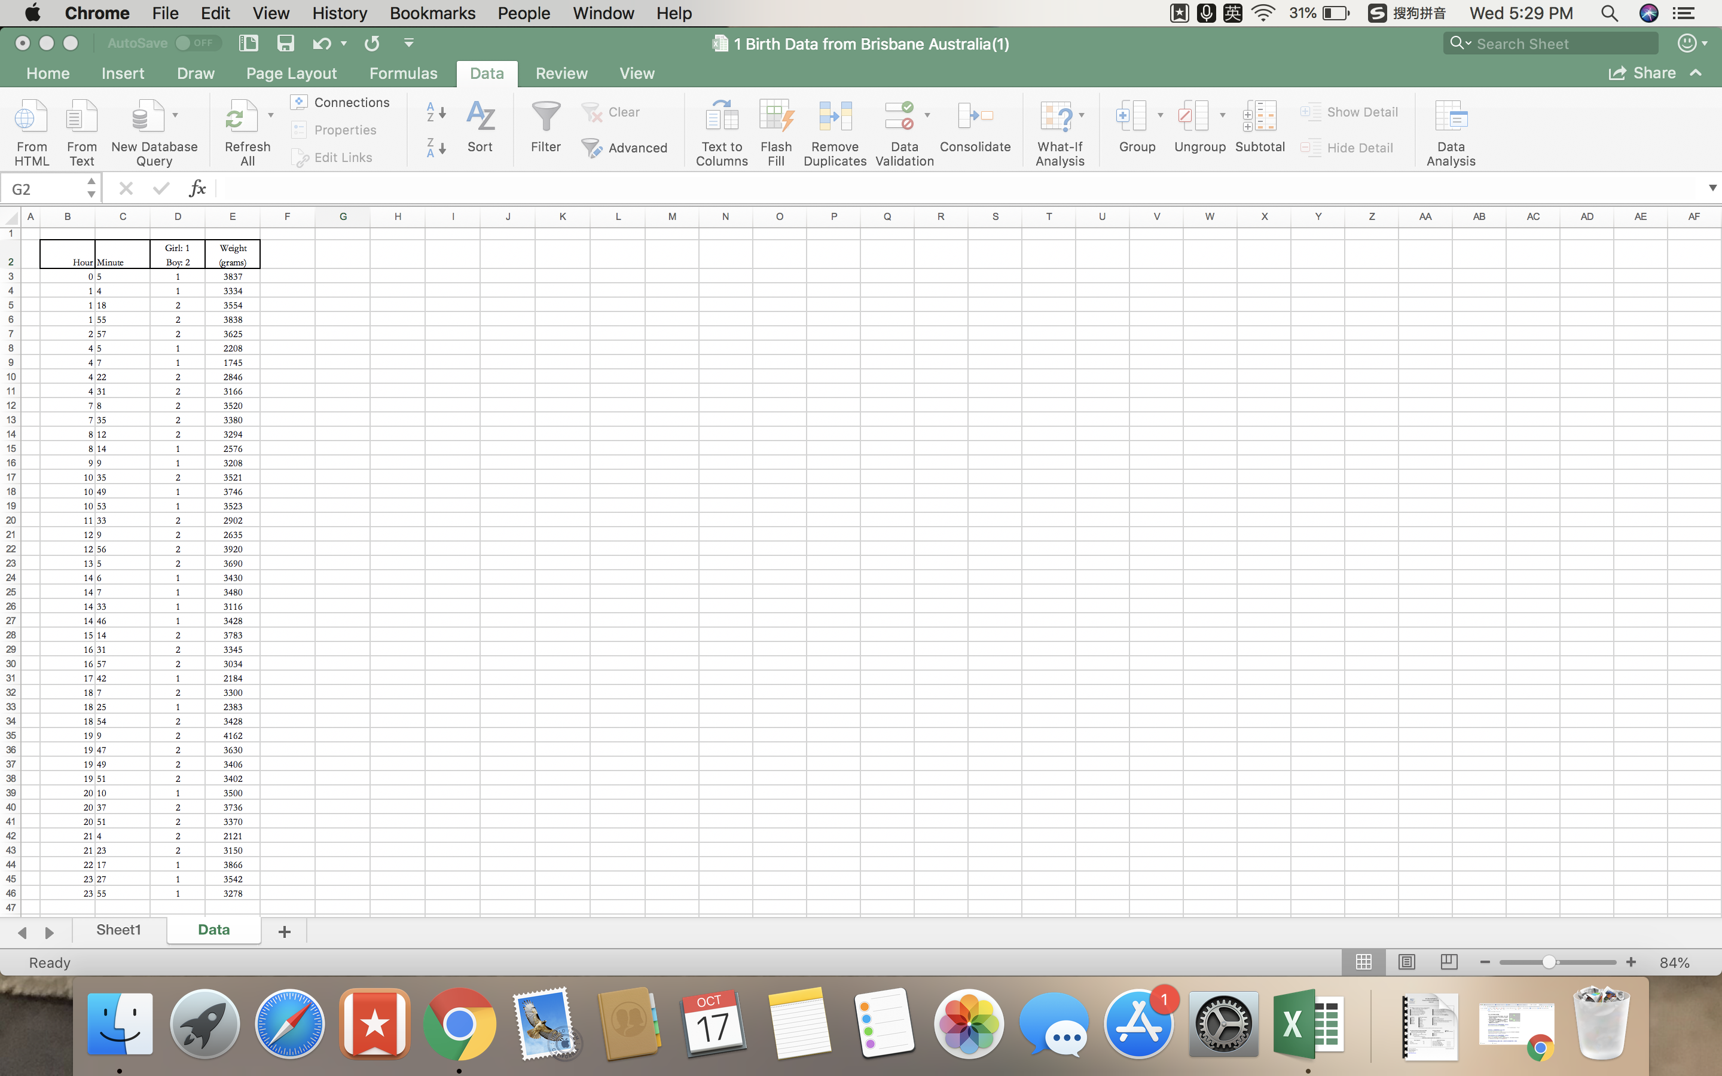Viewport: 1722px width, 1076px height.
Task: Switch to the Sheet1 worksheet tab
Action: (x=118, y=930)
